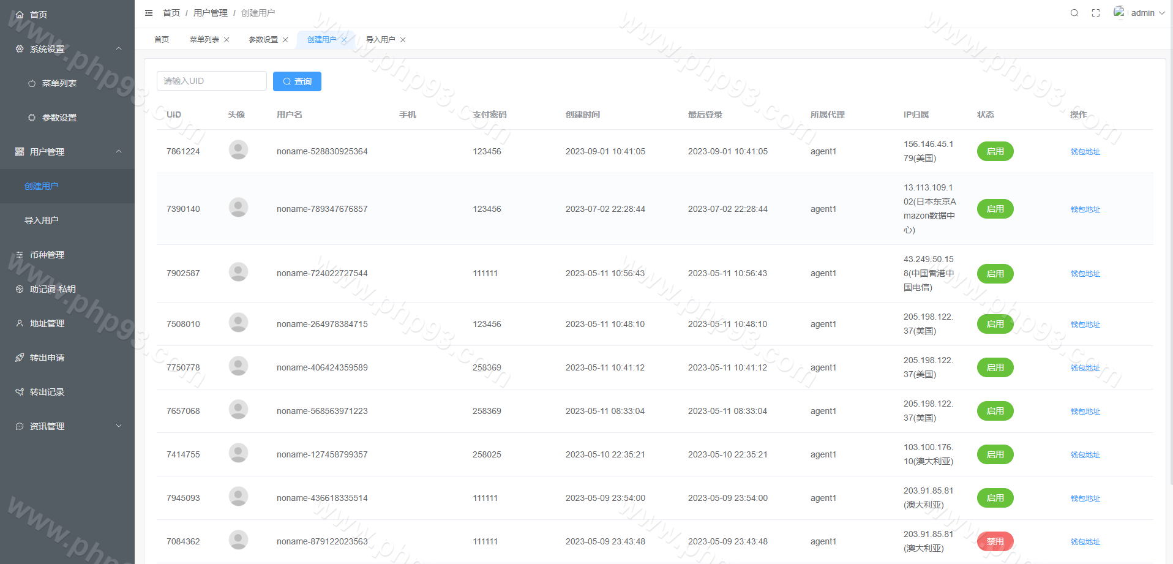Click the 查询 search button

[x=297, y=81]
